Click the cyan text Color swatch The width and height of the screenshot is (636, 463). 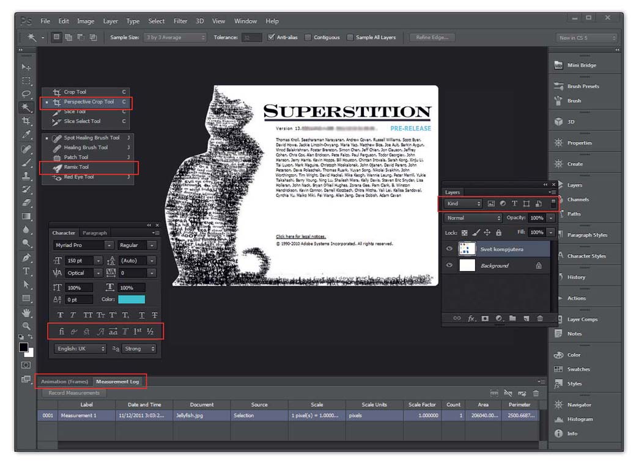point(131,299)
